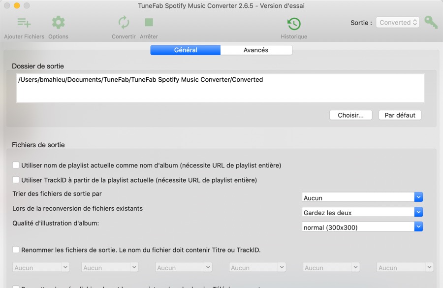
Task: Click the red close window button
Action: [x=6, y=6]
